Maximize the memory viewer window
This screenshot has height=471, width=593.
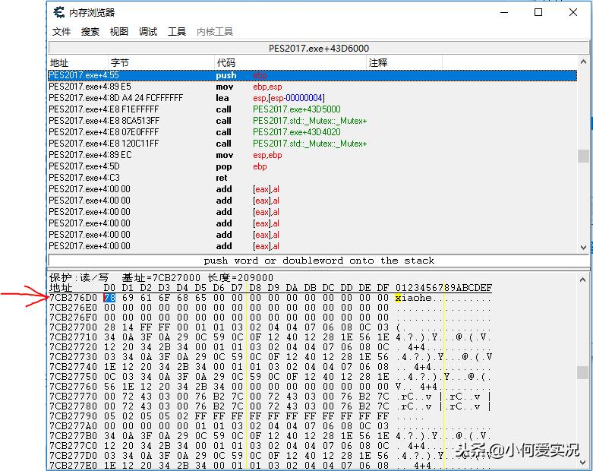coord(538,13)
